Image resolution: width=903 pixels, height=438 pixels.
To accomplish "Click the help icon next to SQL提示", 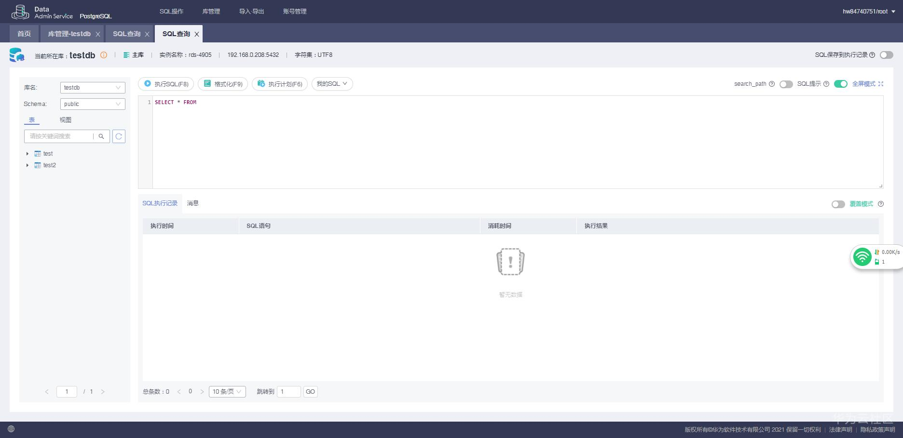I will pos(826,84).
